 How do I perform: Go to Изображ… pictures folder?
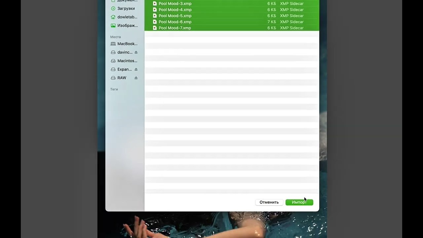127,25
